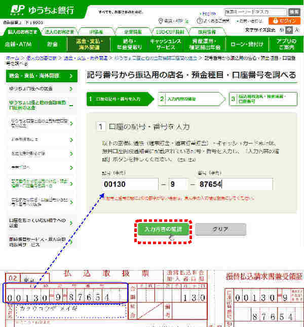Collapse ゆうちょ口座と他の金融機関 sidebar section minus icon
This screenshot has width=304, height=327.
(x=71, y=105)
